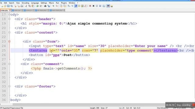Open the Window menu
195x109 pixels.
click(72, 3)
